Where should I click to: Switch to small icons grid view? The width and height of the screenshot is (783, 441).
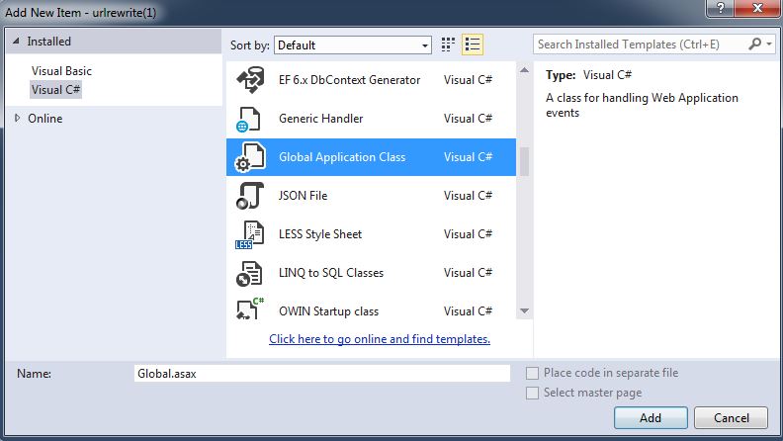coord(449,44)
